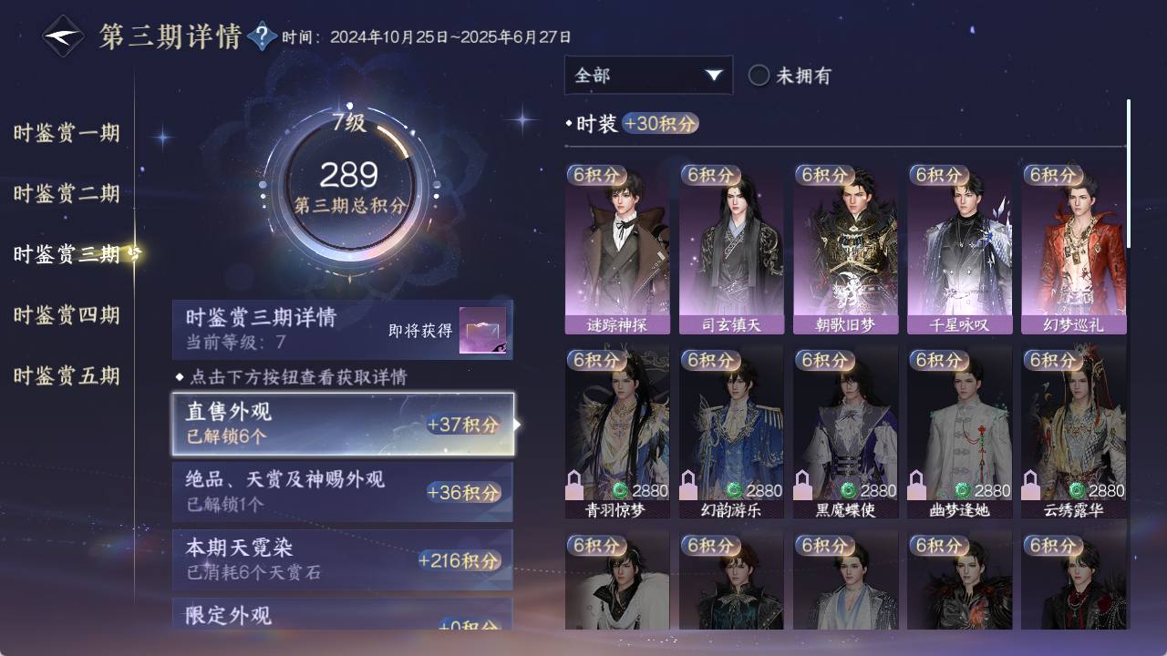1167x656 pixels.
Task: Open the 全部 filter dropdown
Action: pyautogui.click(x=648, y=76)
